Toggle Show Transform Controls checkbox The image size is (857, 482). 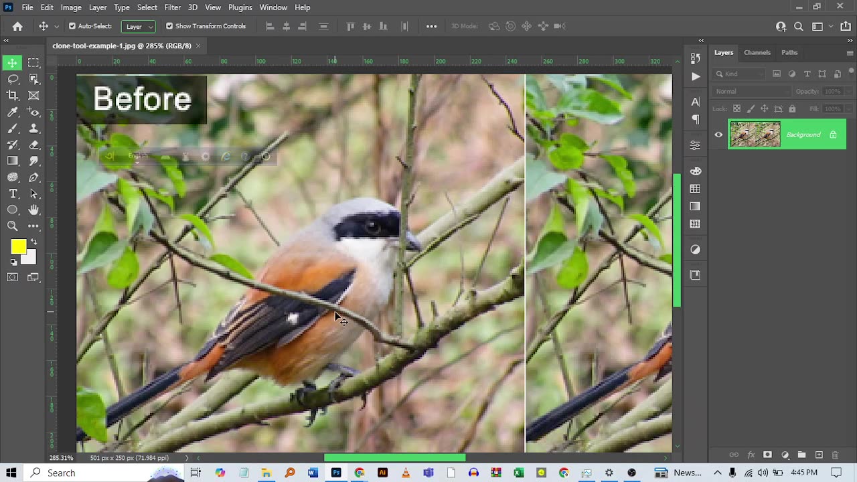(169, 26)
